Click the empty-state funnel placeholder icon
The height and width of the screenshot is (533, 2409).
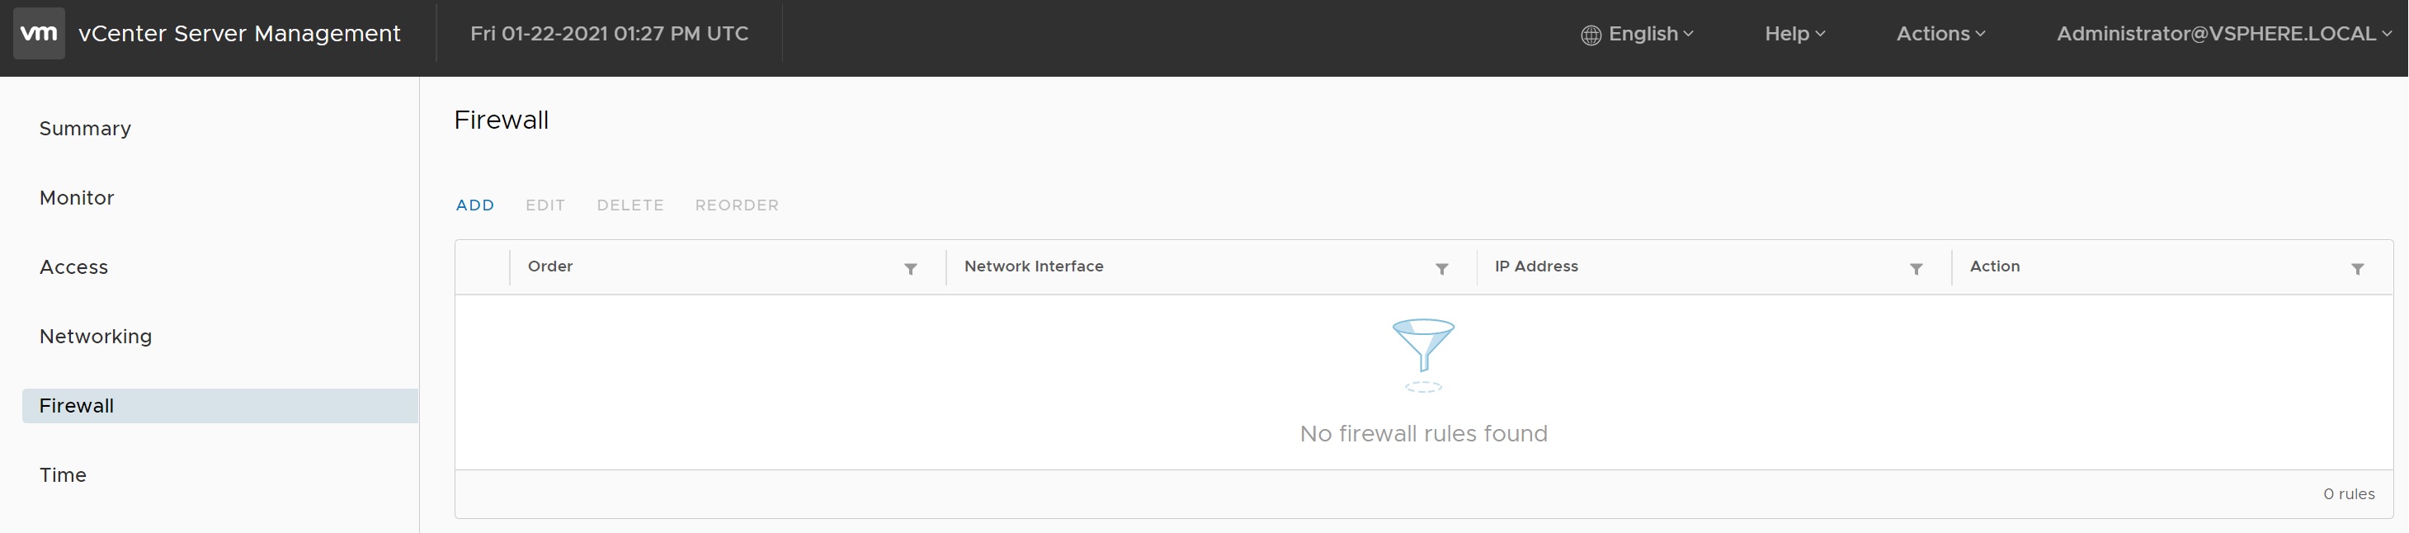click(x=1422, y=353)
